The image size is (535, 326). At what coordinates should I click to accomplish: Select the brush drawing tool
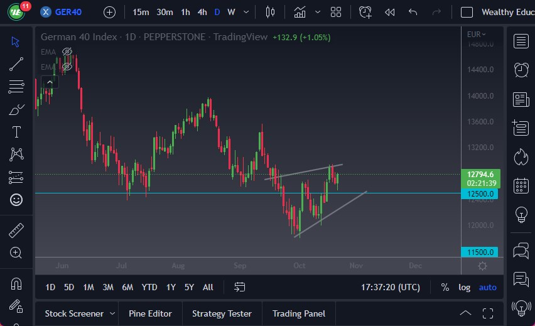[x=16, y=109]
